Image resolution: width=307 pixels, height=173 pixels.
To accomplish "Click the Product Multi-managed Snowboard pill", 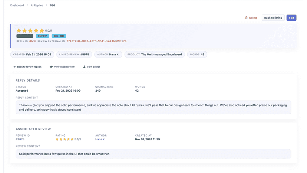I will pos(155,55).
